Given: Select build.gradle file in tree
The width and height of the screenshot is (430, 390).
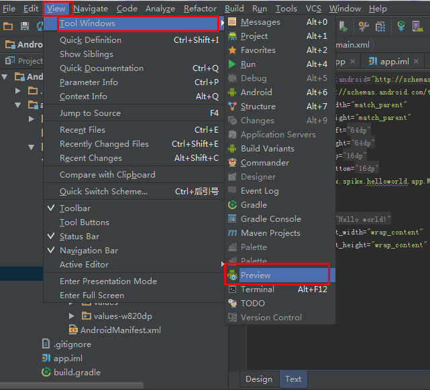Looking at the screenshot, I should pyautogui.click(x=71, y=373).
